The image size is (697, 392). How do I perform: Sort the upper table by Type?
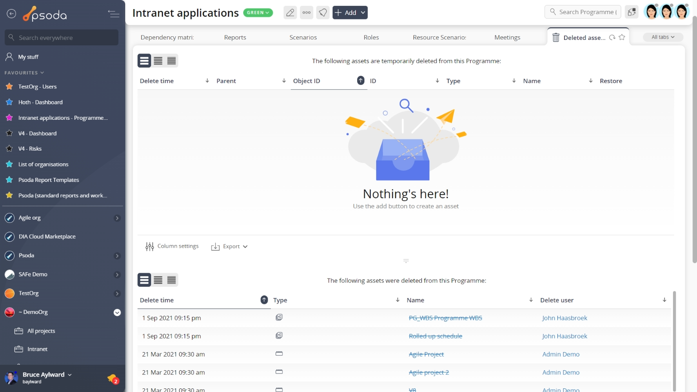click(514, 81)
